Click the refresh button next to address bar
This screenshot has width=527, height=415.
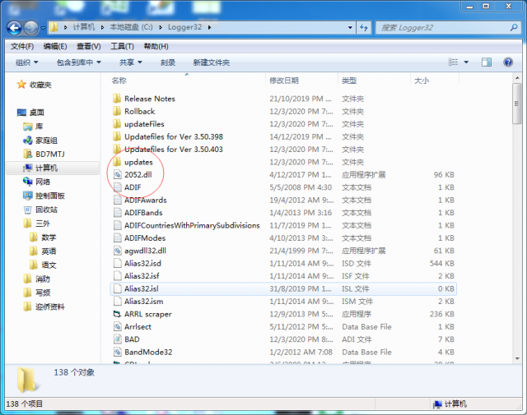point(364,27)
